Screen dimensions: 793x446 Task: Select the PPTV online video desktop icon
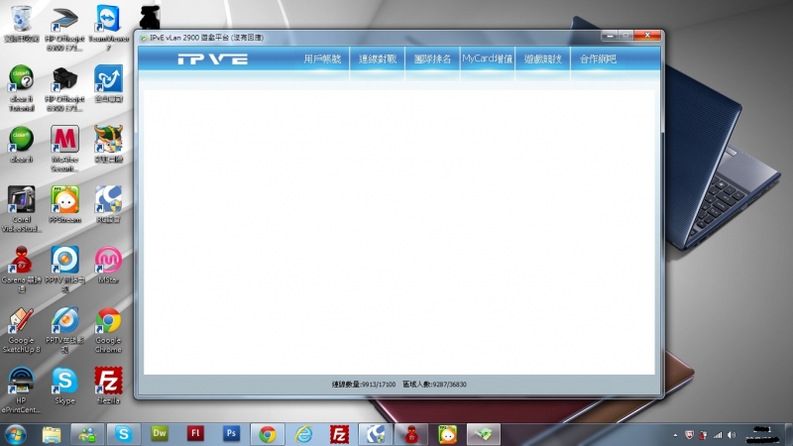coord(64,330)
